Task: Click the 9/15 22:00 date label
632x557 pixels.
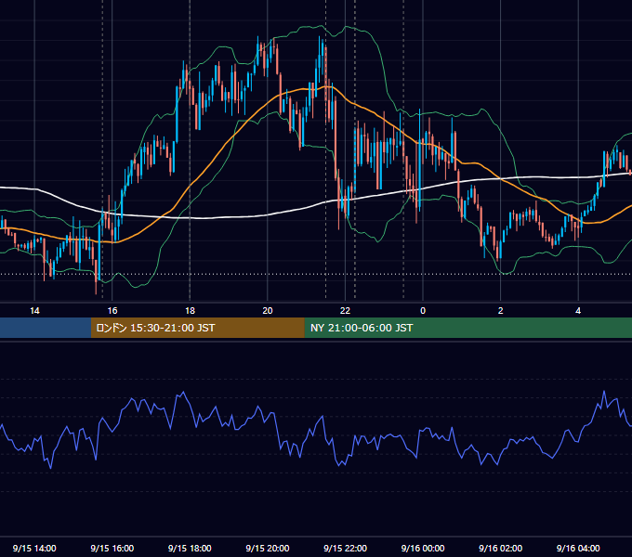Action: (345, 548)
